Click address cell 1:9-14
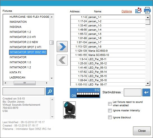The height and width of the screenshot is (138, 153). (x=79, y=59)
